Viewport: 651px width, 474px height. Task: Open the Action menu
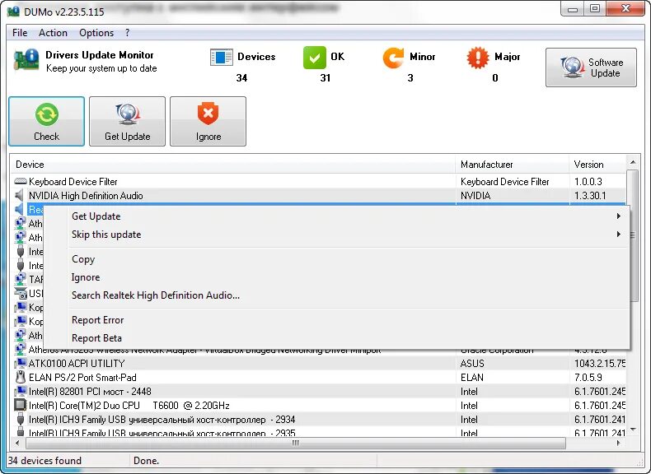coord(53,33)
